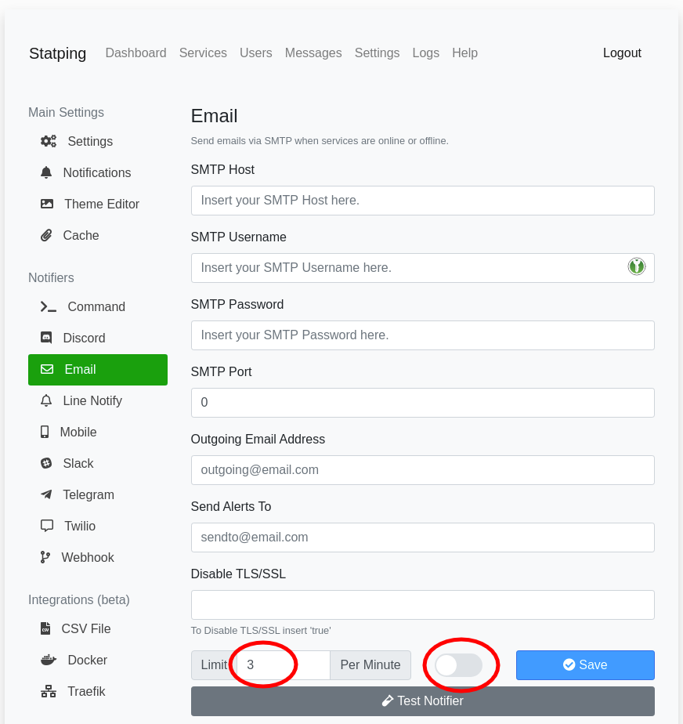Focus the SMTP Username input field
Viewport: 683px width, 724px height.
coord(423,268)
